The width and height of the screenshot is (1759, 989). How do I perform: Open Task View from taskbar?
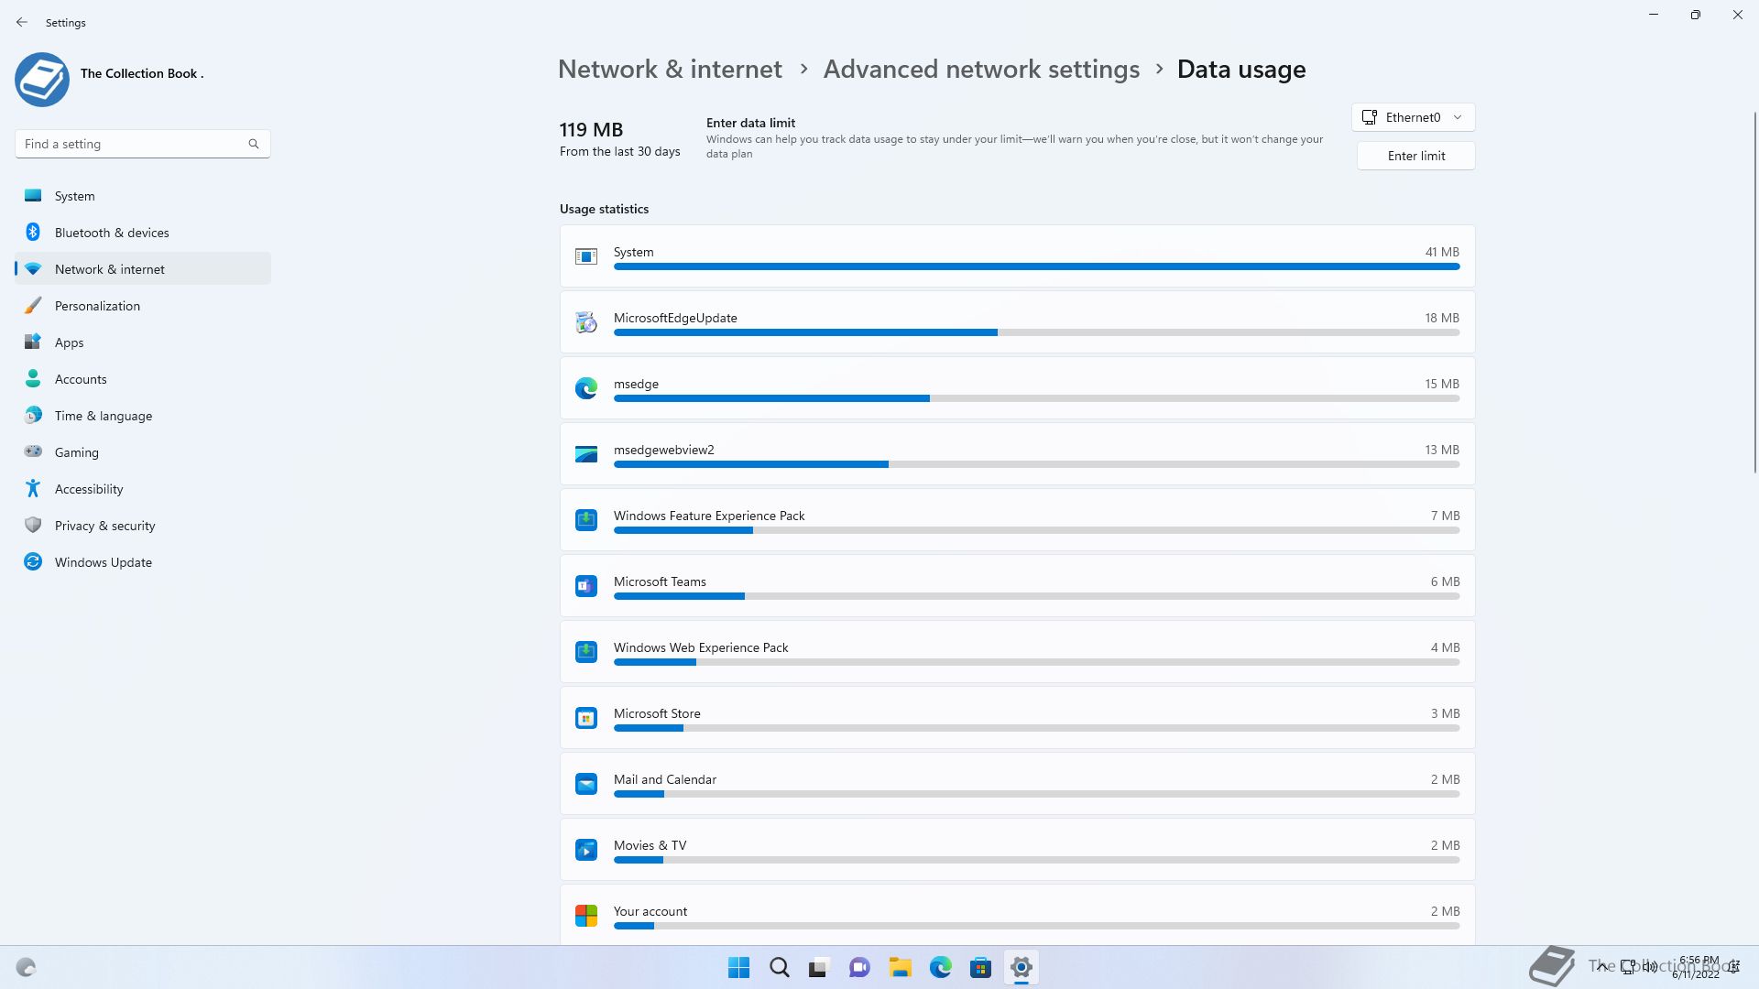(819, 967)
